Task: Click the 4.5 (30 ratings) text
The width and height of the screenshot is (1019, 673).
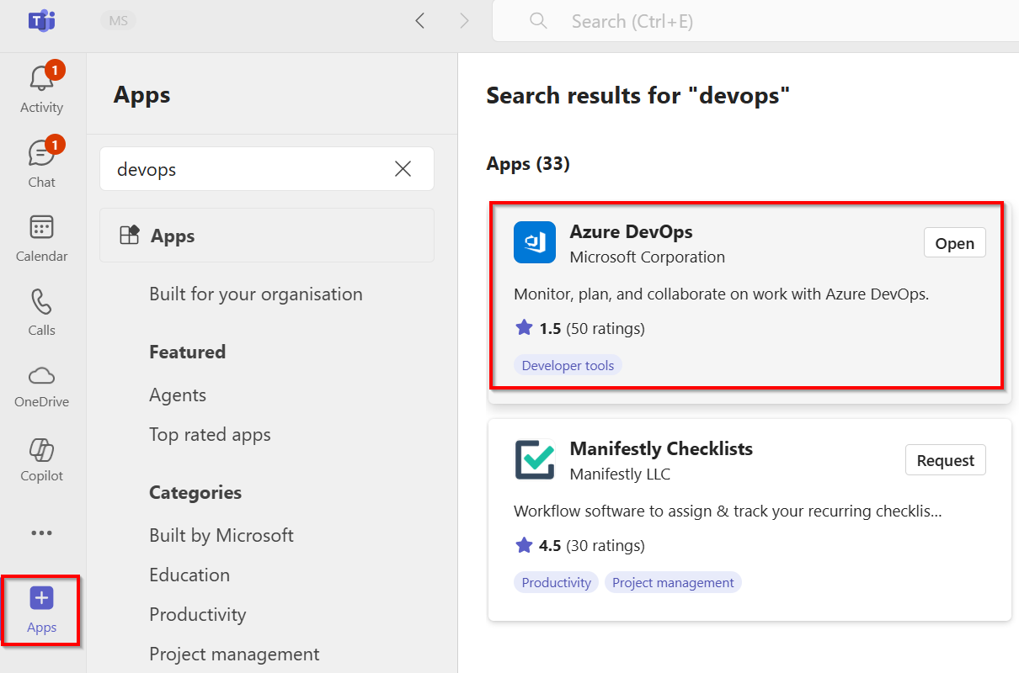Action: pos(592,545)
